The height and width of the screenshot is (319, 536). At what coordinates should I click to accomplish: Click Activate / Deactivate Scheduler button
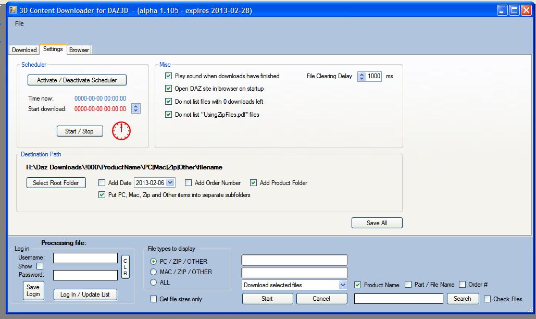(x=77, y=80)
